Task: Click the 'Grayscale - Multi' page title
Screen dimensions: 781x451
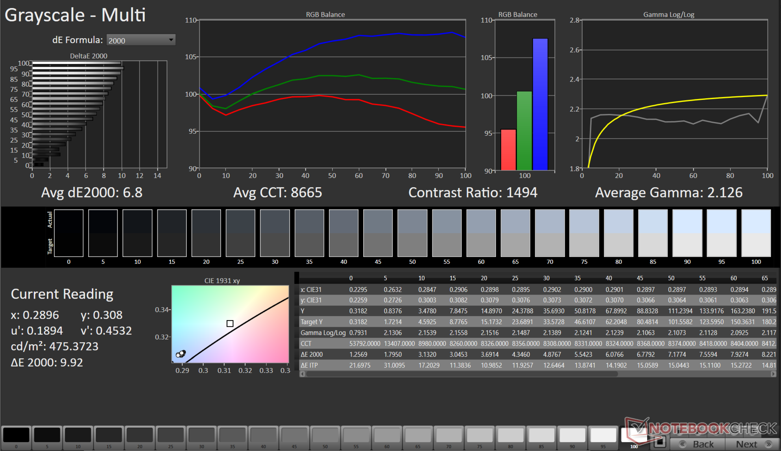Action: click(75, 15)
